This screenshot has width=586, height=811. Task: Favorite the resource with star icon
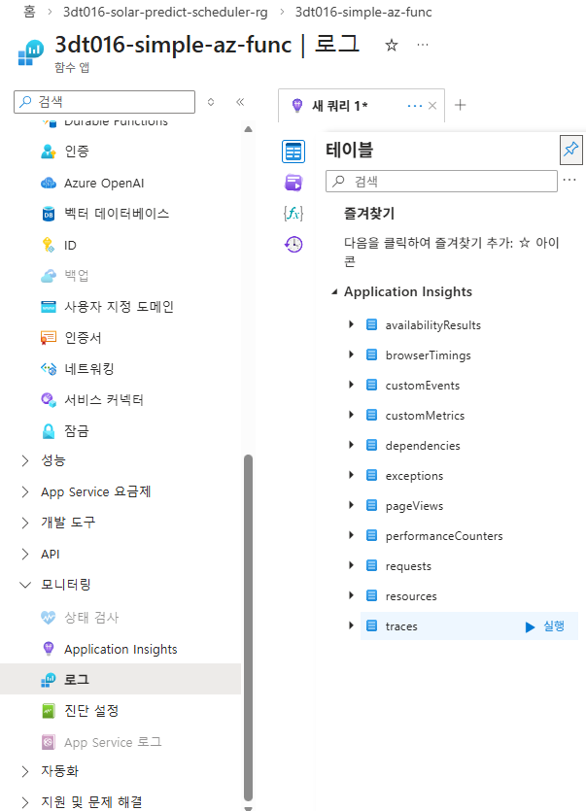pos(392,46)
